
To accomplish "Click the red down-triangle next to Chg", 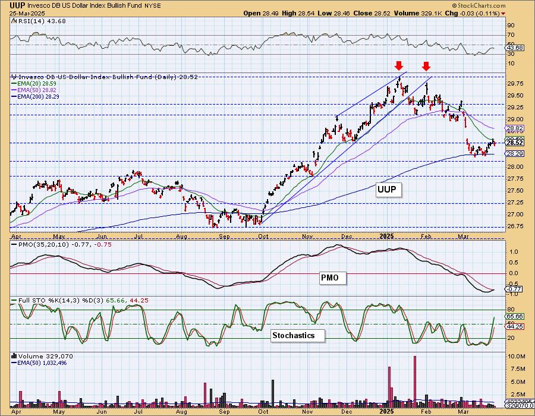I will click(503, 13).
